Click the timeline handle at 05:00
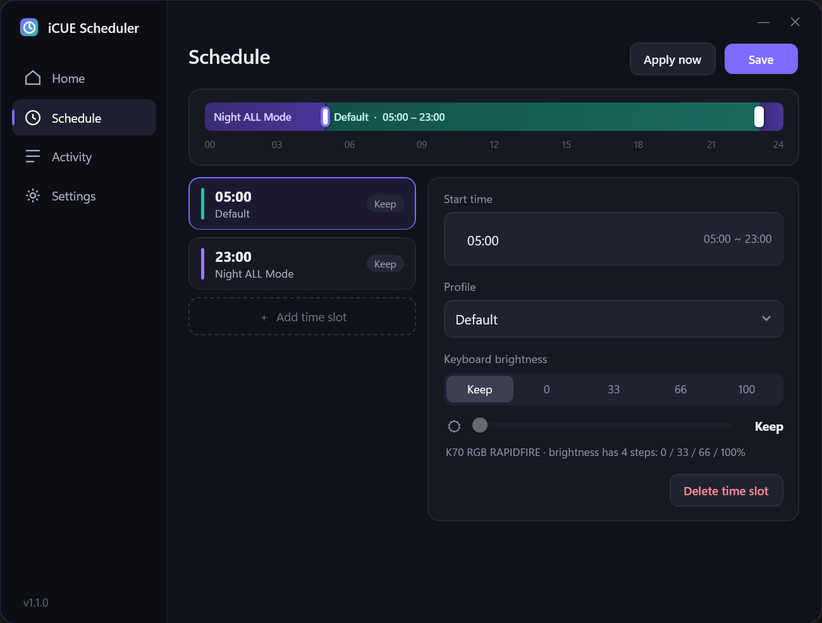 pos(325,116)
